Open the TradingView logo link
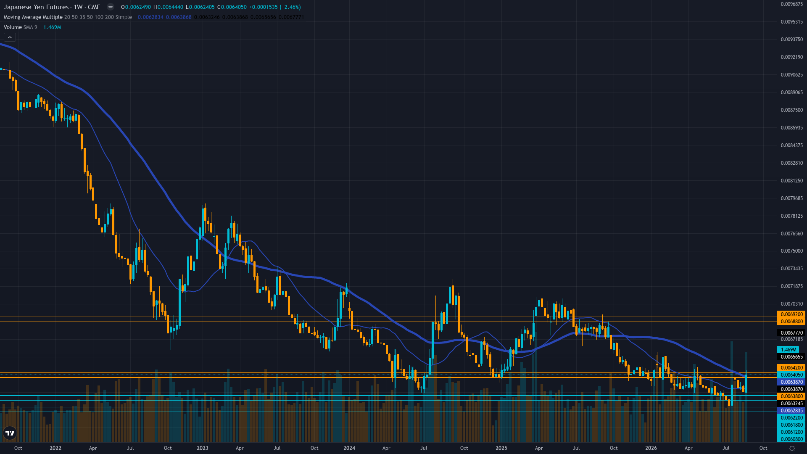The height and width of the screenshot is (454, 807). pos(10,433)
